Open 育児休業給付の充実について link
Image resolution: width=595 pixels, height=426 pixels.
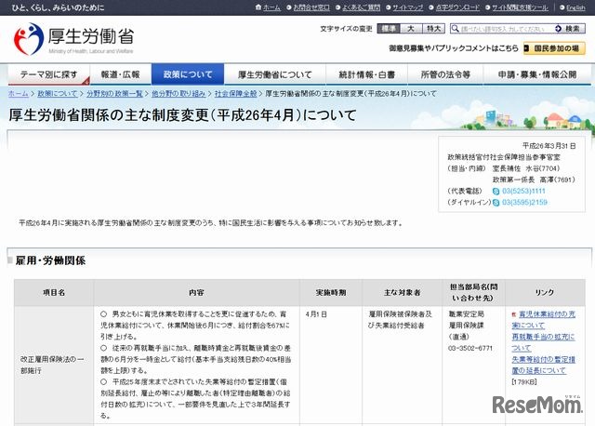(x=543, y=320)
